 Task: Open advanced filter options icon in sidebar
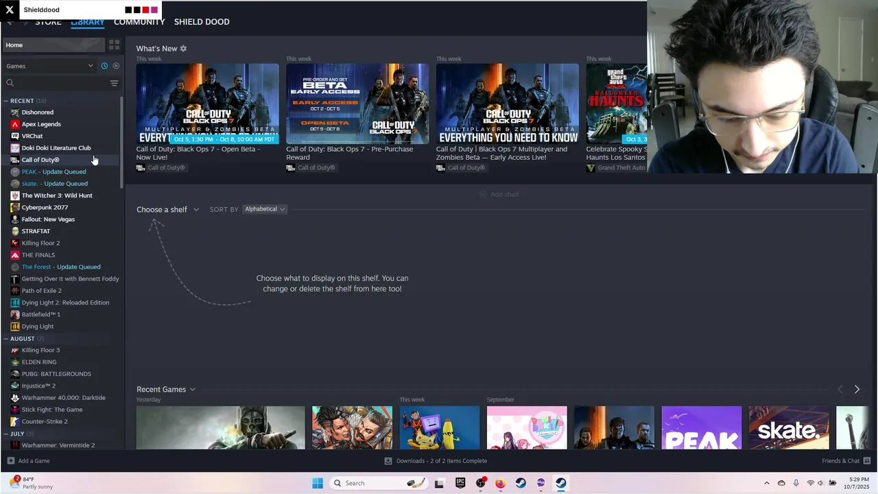[x=115, y=83]
